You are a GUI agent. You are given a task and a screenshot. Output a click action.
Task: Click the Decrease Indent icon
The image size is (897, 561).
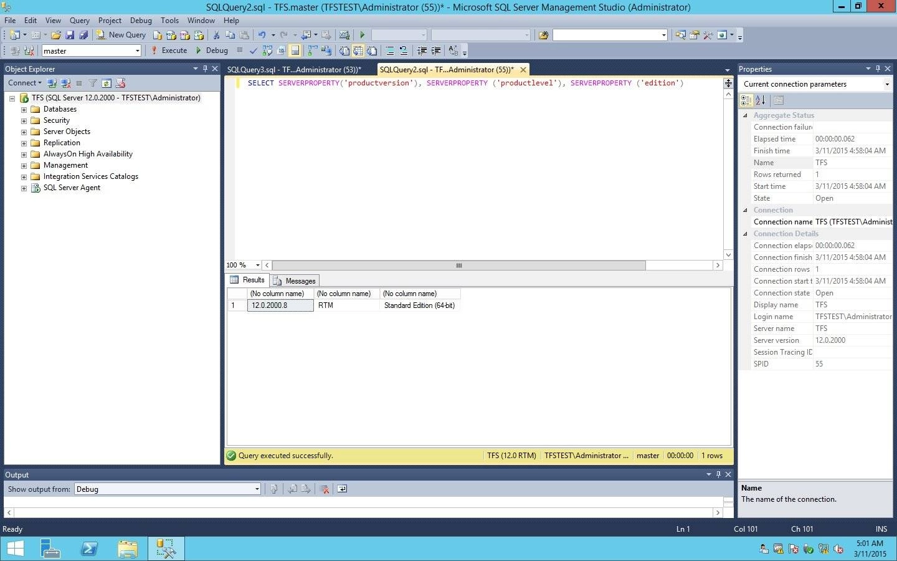(x=422, y=50)
